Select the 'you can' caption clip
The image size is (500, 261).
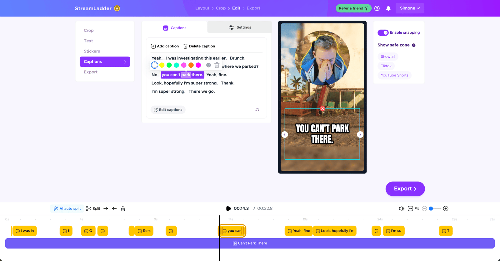[232, 231]
